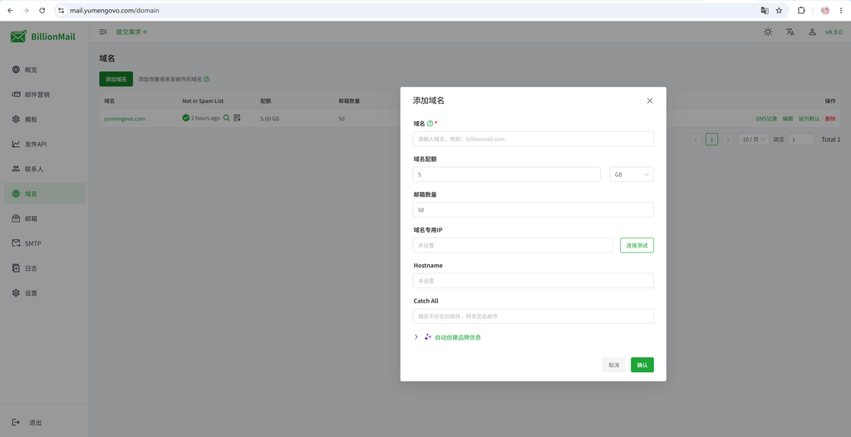Click the 自动创建品牌信息 label
The height and width of the screenshot is (437, 851).
(458, 337)
